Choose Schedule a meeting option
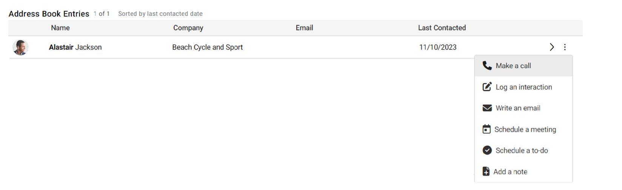 click(523, 129)
